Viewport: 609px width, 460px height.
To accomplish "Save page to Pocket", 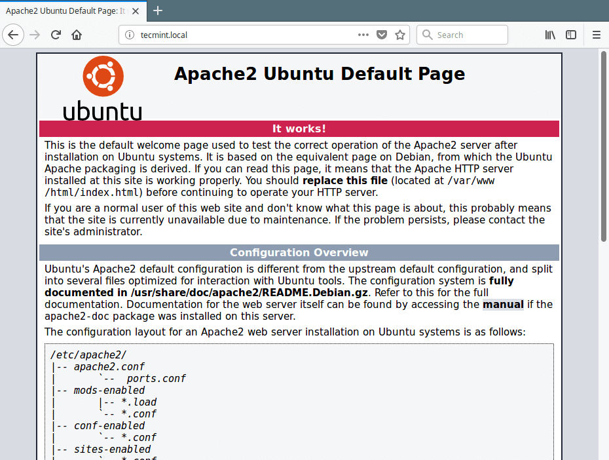I will coord(382,35).
